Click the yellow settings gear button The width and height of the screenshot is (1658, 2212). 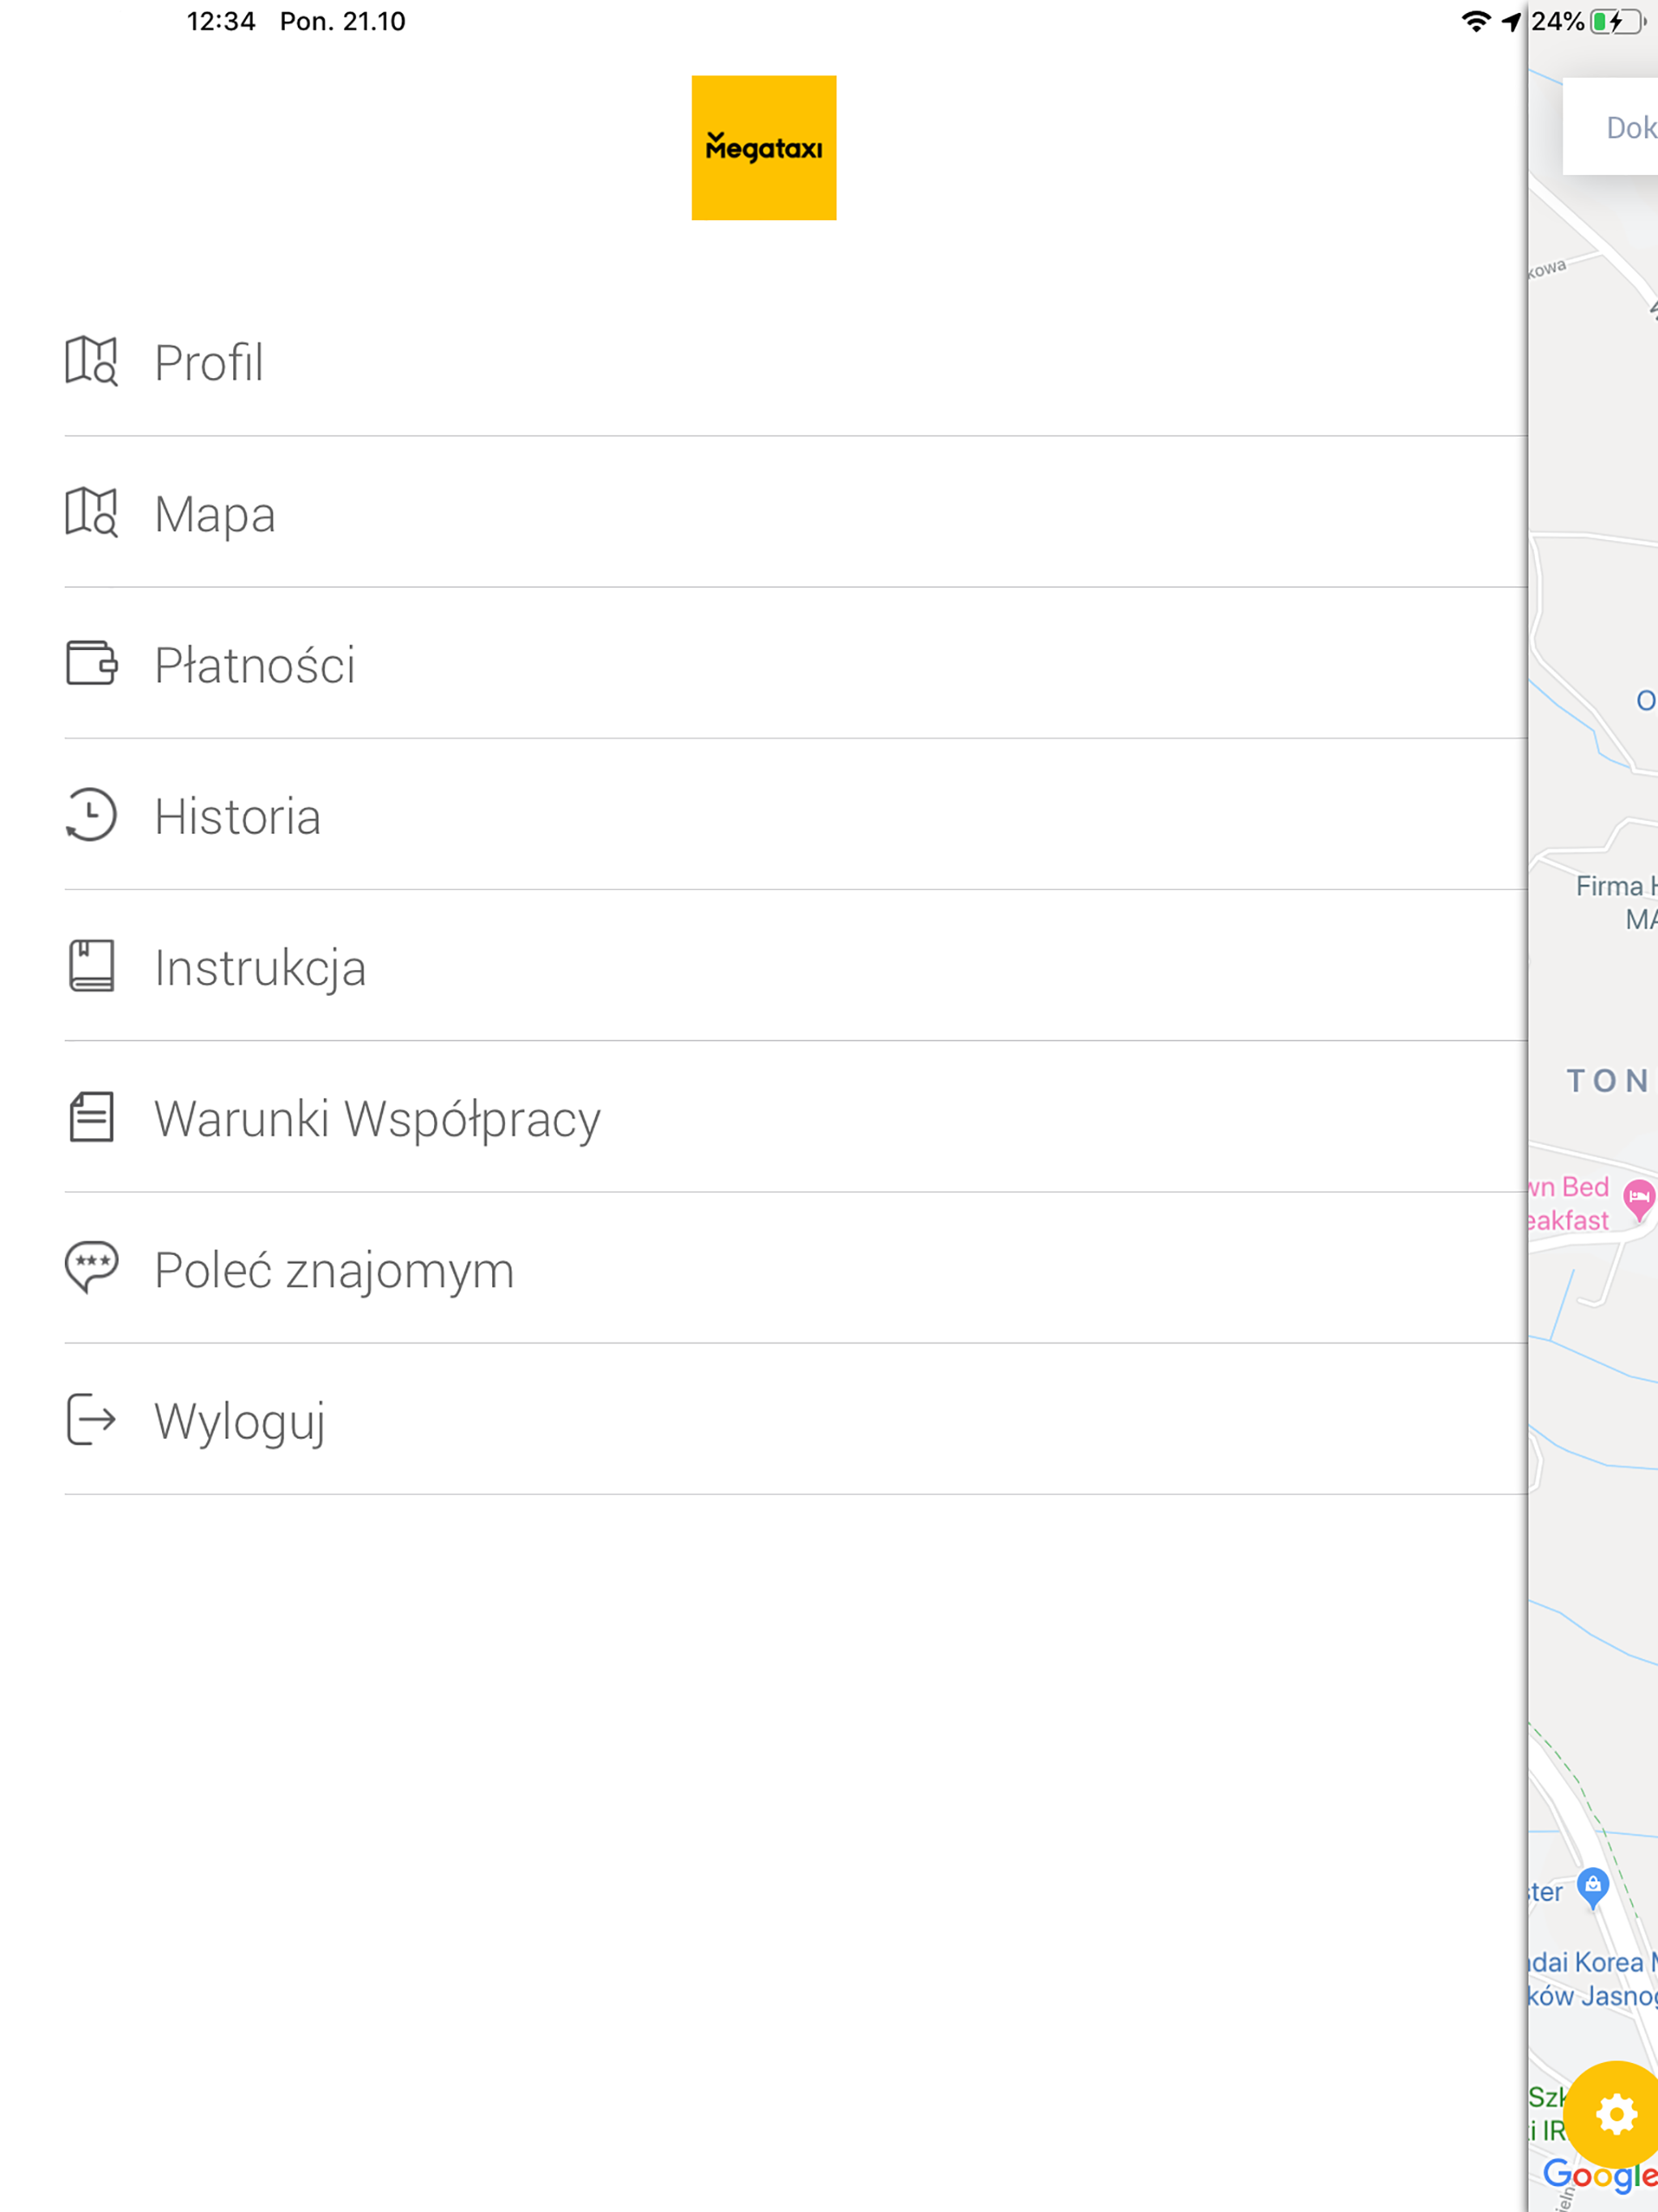(x=1615, y=2115)
